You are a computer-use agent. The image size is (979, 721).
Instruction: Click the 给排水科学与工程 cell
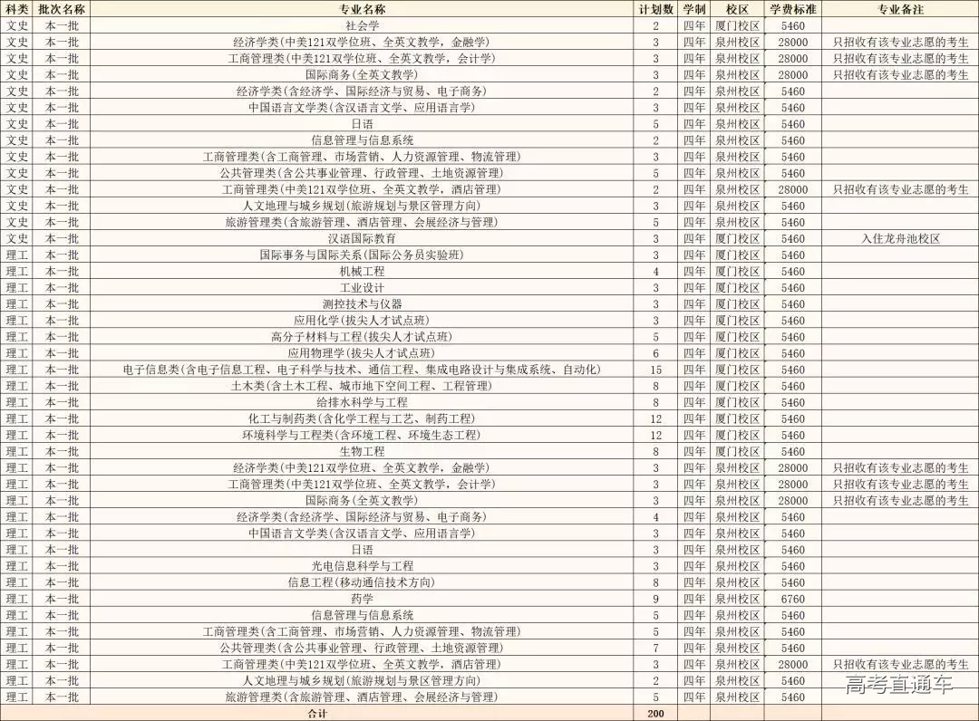(362, 402)
